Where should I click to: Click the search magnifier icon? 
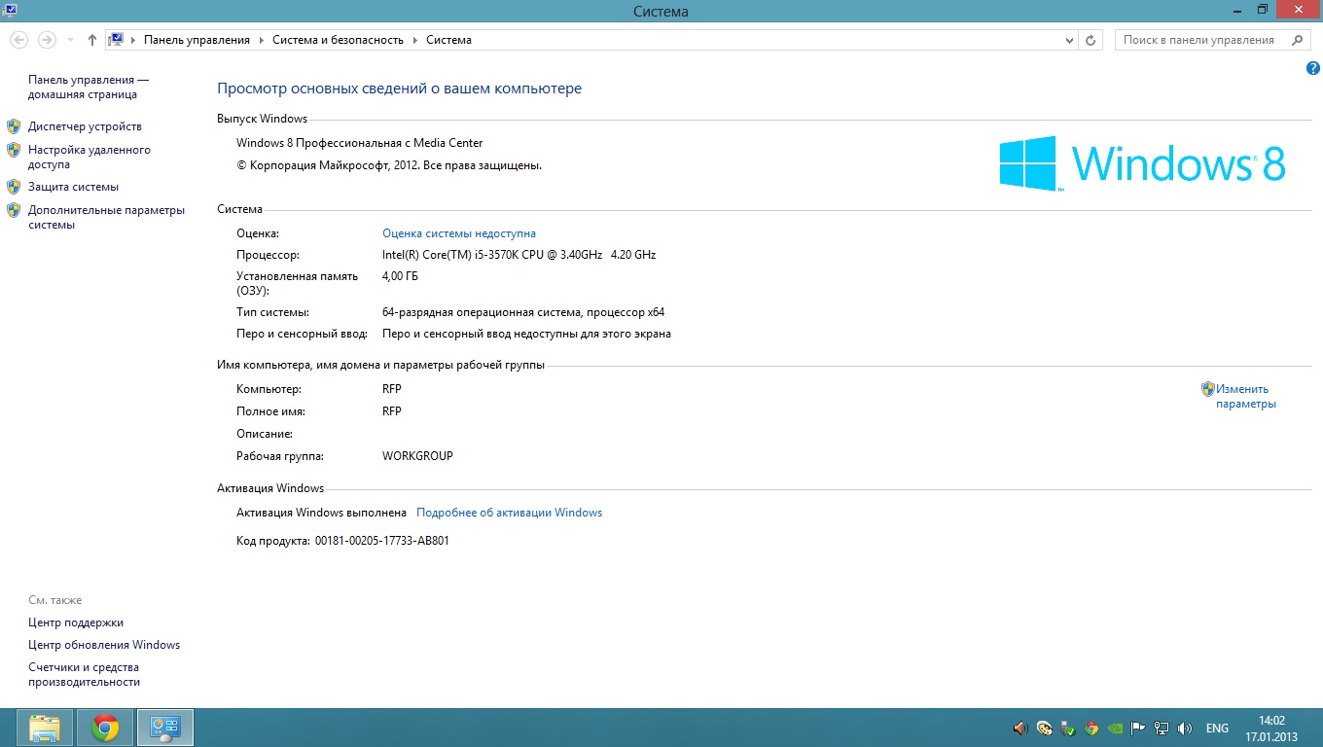coord(1297,40)
